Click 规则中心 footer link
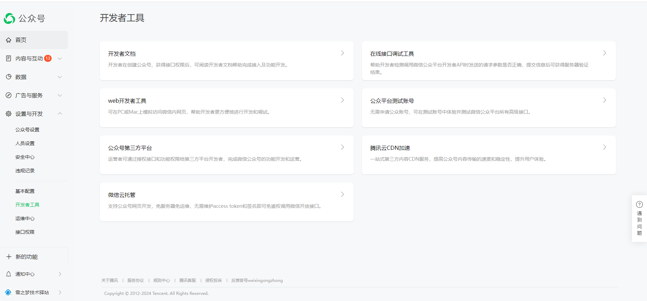 (x=162, y=281)
